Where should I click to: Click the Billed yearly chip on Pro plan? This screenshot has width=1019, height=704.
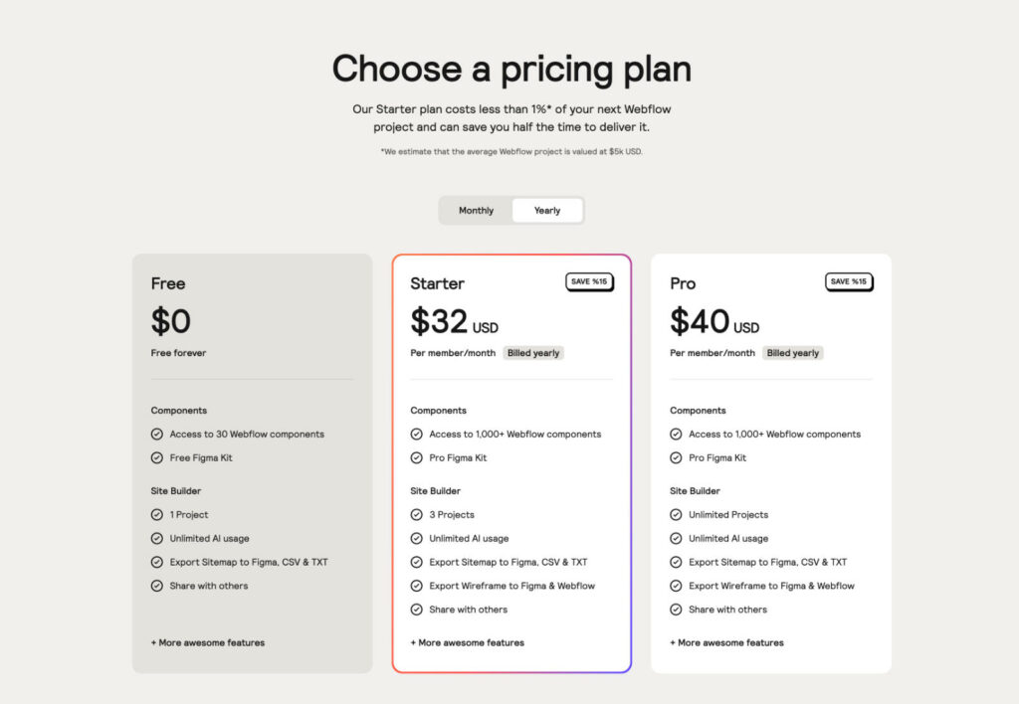[x=793, y=352]
